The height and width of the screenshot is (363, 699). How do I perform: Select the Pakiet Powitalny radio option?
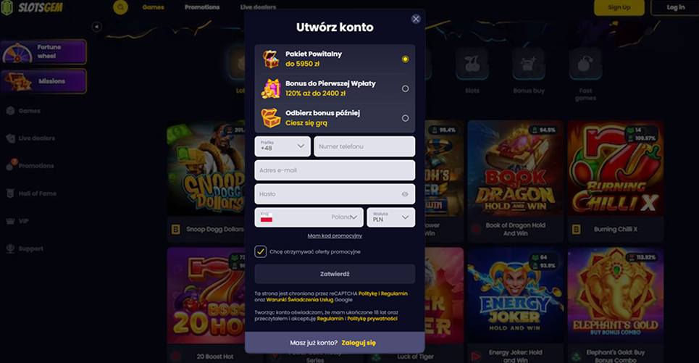(405, 59)
